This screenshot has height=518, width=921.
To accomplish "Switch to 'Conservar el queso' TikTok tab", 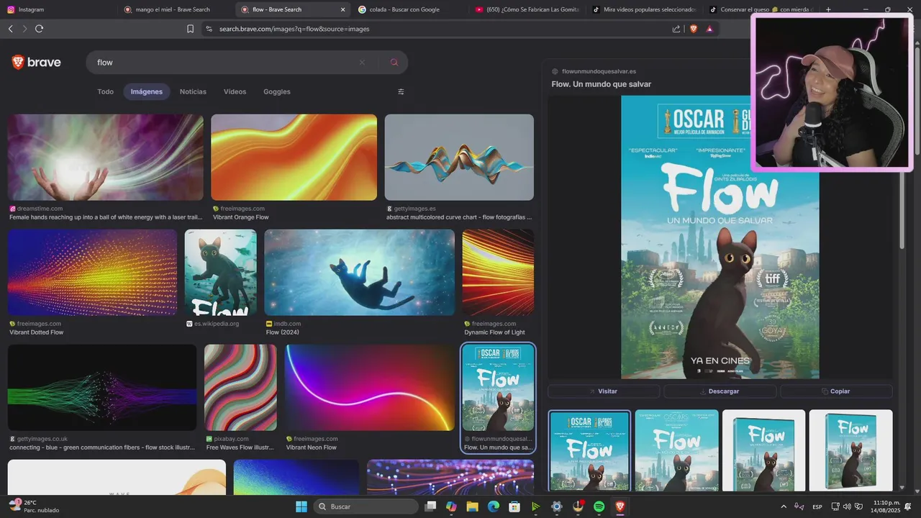I will [761, 9].
